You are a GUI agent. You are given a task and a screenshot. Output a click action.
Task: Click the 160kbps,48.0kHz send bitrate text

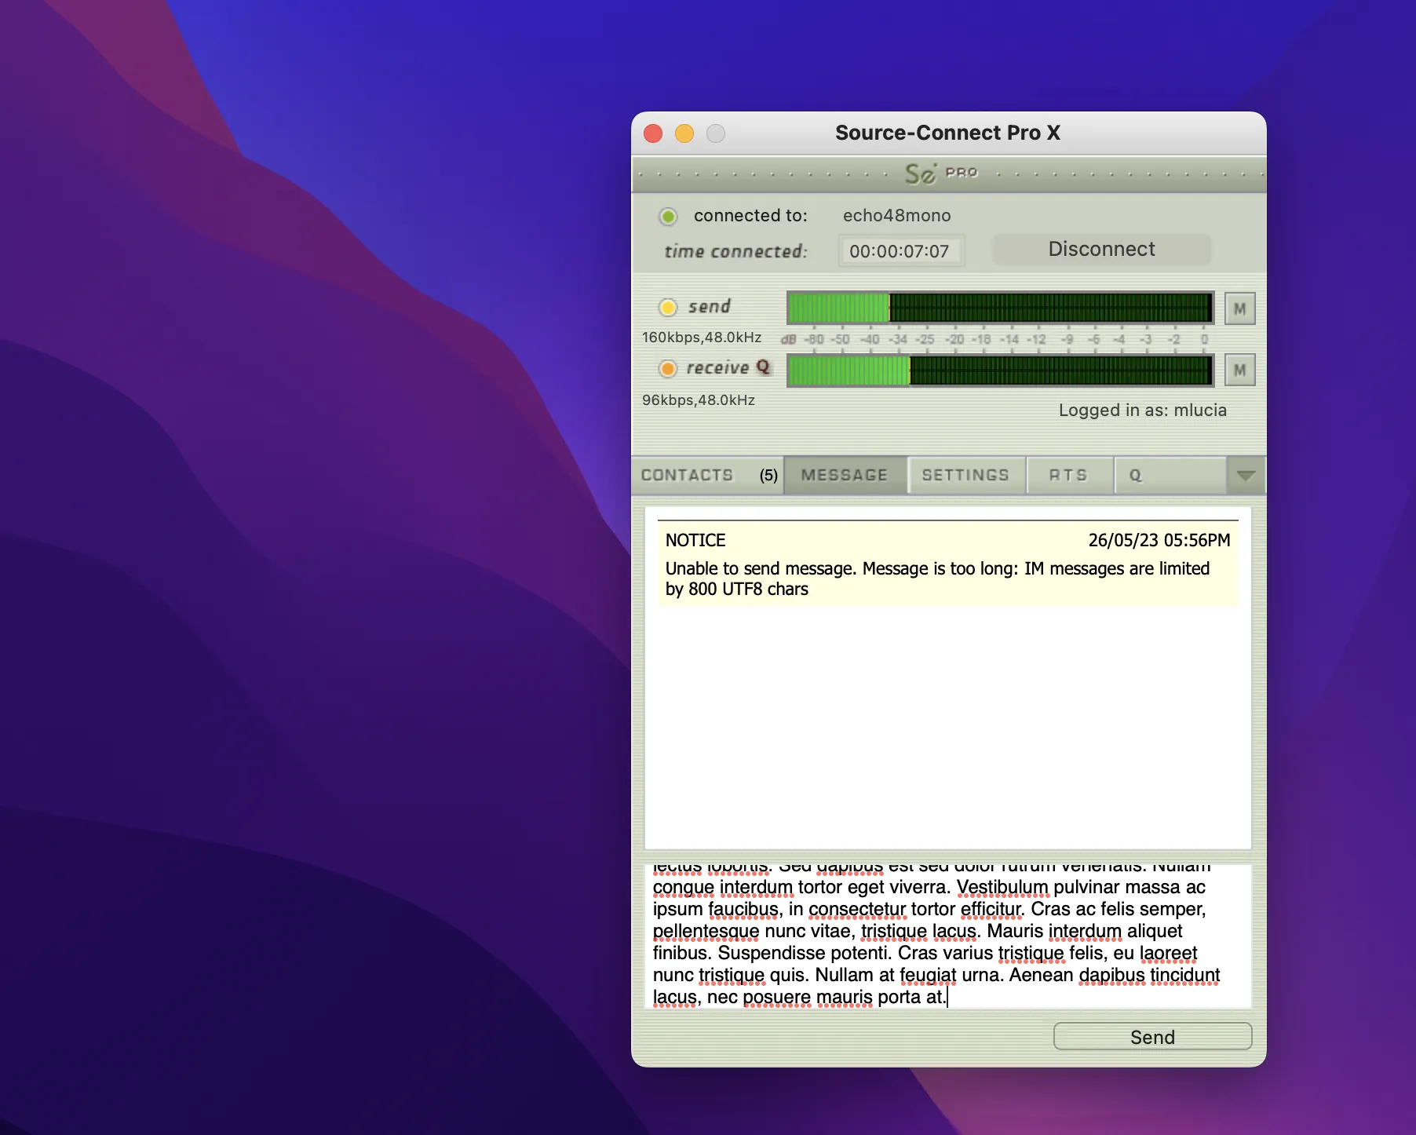point(702,338)
